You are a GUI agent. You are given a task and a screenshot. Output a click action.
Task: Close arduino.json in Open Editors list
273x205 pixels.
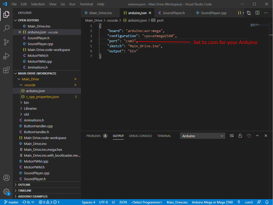[20, 32]
